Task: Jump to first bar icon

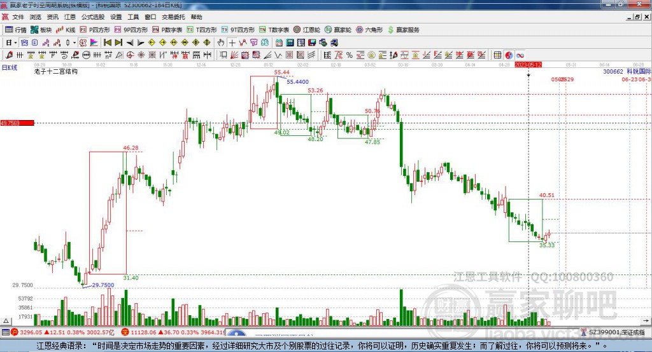Action: 107,43
